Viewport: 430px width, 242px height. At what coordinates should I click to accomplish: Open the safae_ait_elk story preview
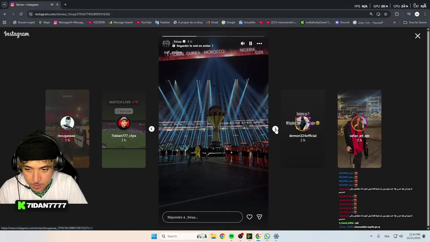click(x=359, y=129)
